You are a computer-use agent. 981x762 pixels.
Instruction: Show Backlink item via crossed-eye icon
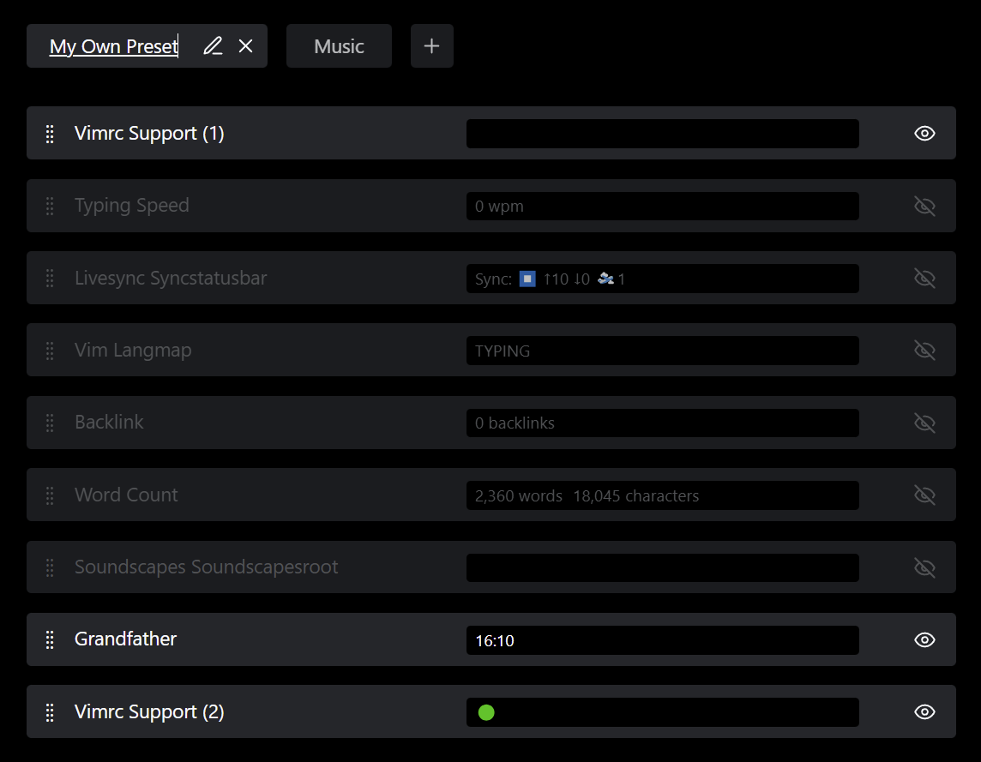[x=924, y=423]
